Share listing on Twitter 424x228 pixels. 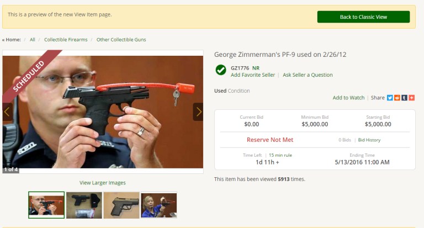[x=390, y=98]
